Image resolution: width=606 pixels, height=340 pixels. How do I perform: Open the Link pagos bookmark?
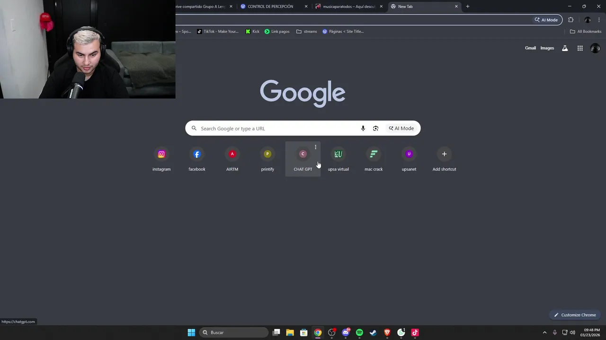pos(277,32)
